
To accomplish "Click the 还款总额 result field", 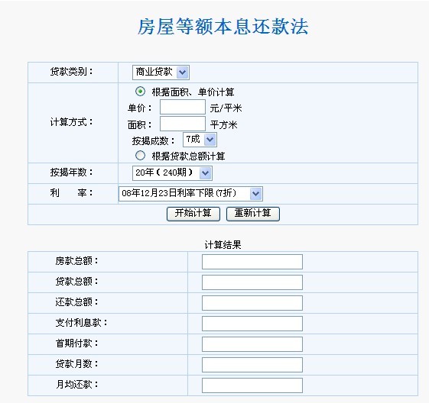I will tap(252, 303).
